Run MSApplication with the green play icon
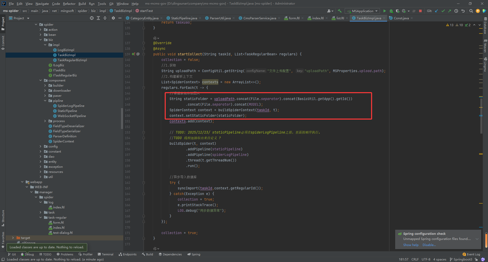This screenshot has width=488, height=262. pos(385,11)
